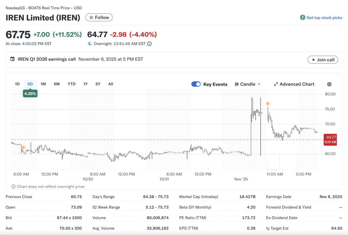
Task: Click the overnight moon icon
Action: tap(90, 44)
